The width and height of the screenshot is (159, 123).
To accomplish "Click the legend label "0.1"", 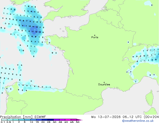I will (x=3, y=122).
